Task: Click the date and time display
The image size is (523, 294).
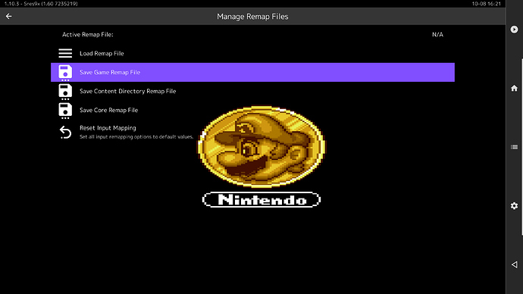Action: click(487, 4)
